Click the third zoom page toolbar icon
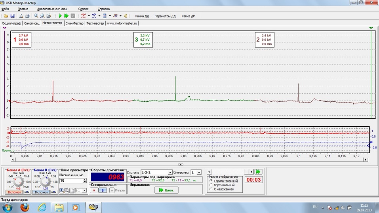 click(49, 16)
